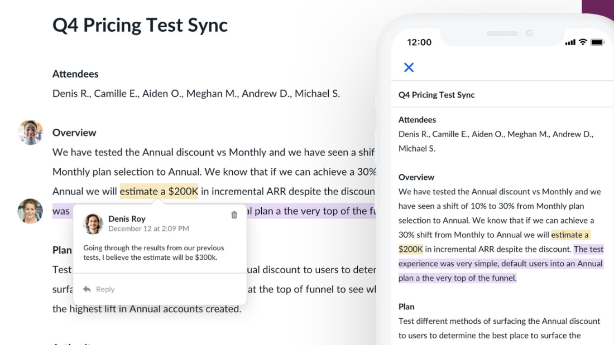The width and height of the screenshot is (614, 345).
Task: Click the commenter avatar beside Overview heading
Action: point(30,133)
